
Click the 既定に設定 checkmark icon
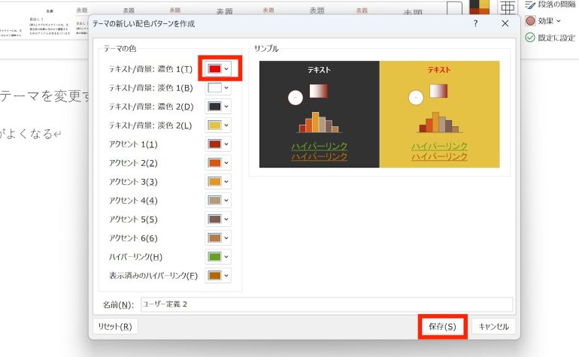pyautogui.click(x=530, y=38)
